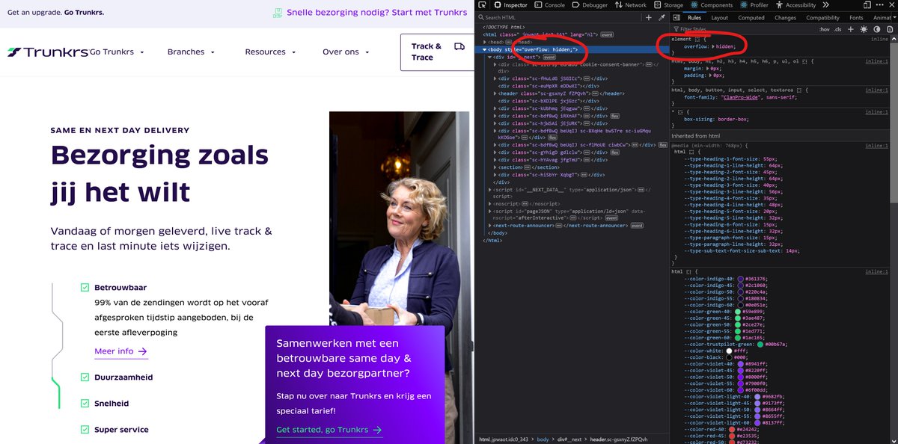898x444 pixels.
Task: Open 'Snelle bezorging nodig? Start met Trunkrs' link
Action: tap(370, 13)
